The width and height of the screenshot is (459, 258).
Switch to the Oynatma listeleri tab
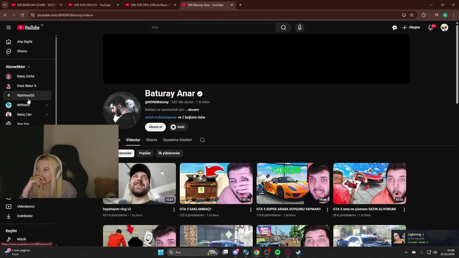[178, 140]
